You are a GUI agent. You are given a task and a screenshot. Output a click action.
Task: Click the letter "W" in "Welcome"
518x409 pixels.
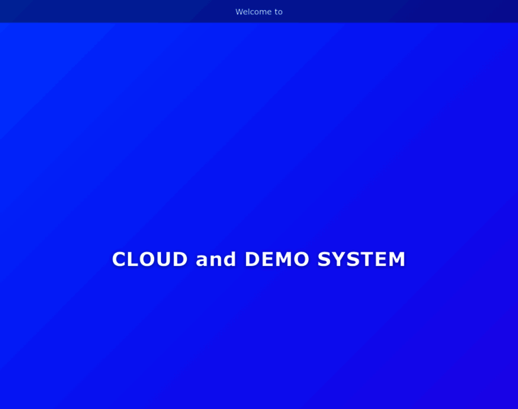(x=240, y=12)
